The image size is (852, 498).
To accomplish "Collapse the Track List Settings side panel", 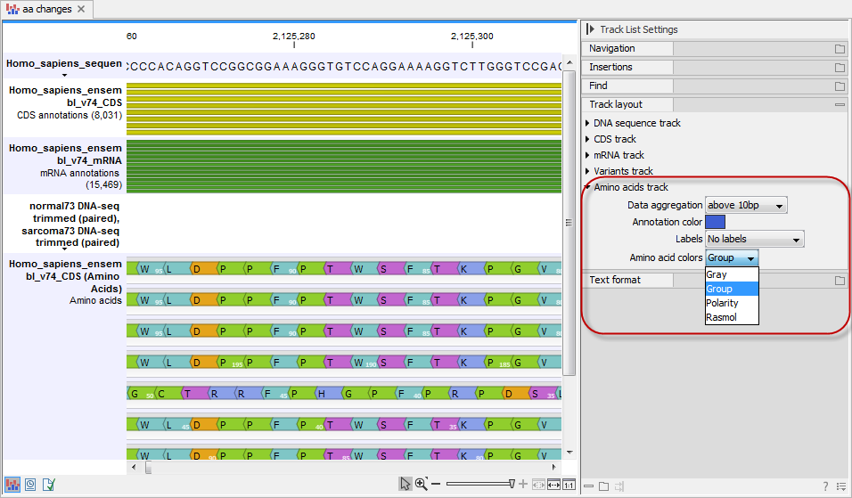I will click(x=590, y=29).
